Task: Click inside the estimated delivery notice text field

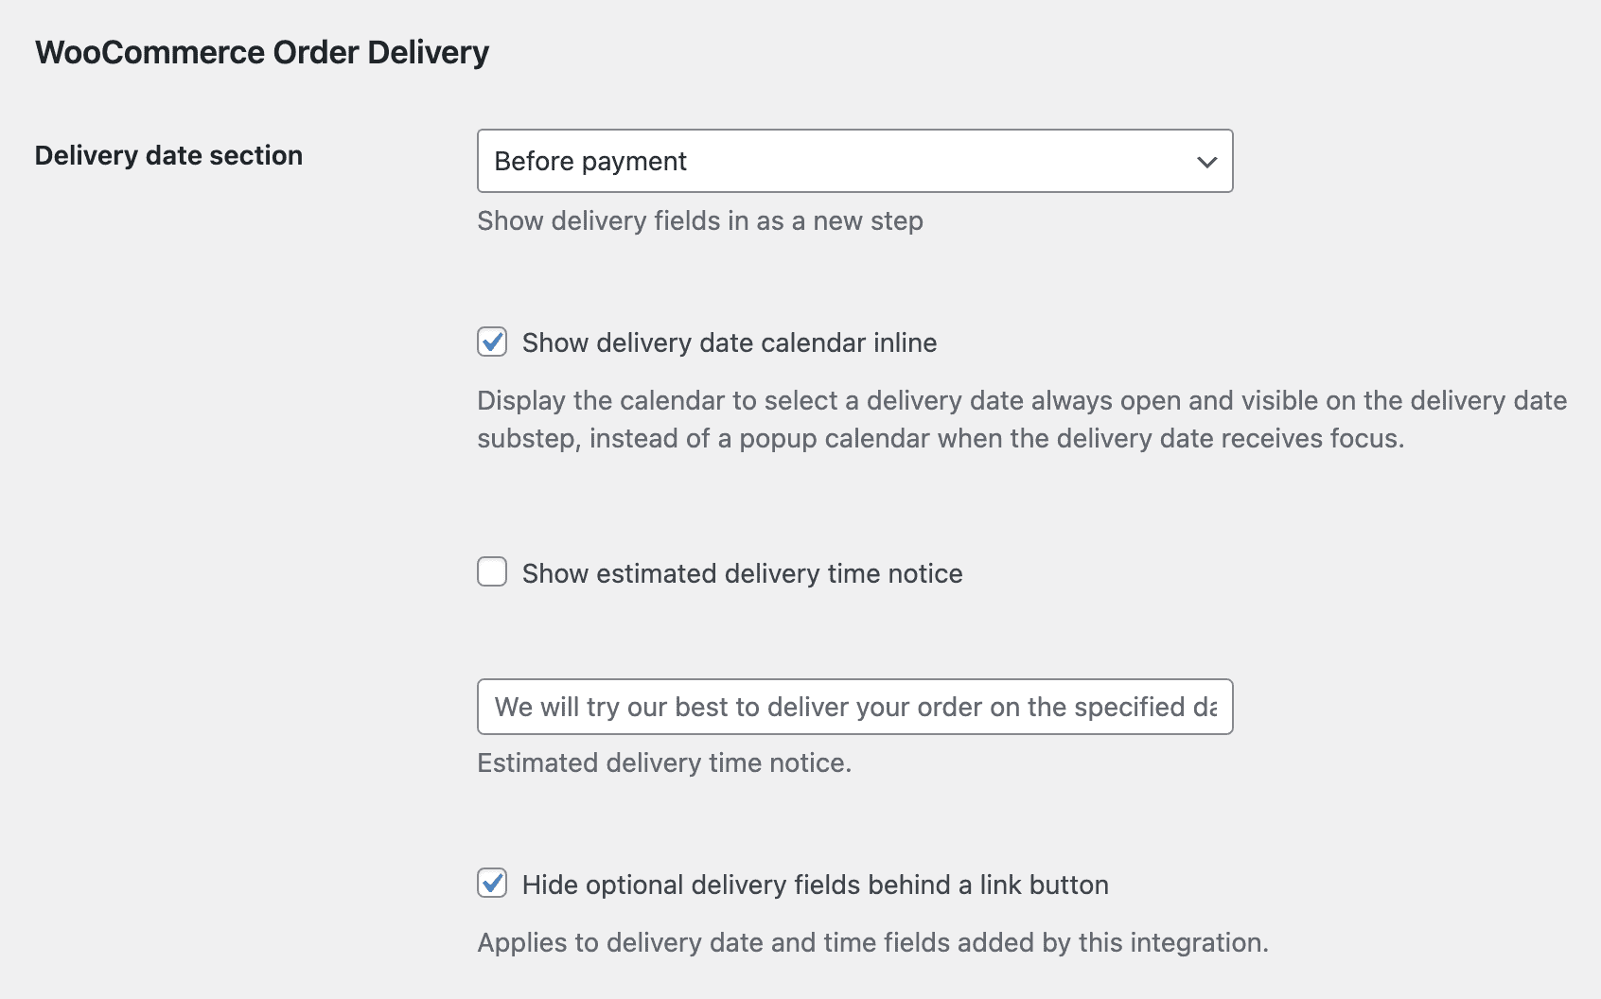Action: pyautogui.click(x=852, y=707)
